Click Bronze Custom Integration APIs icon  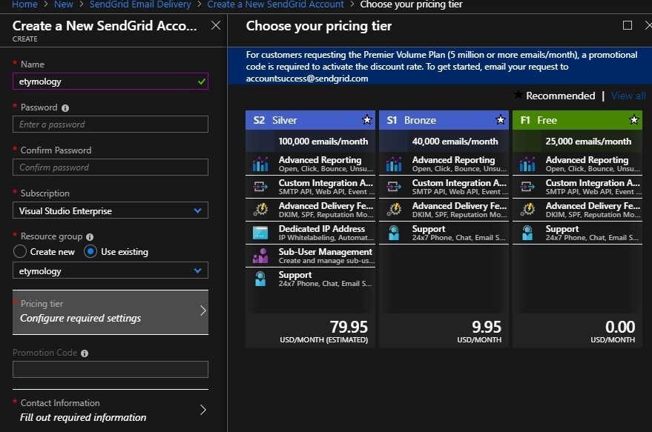(x=394, y=187)
